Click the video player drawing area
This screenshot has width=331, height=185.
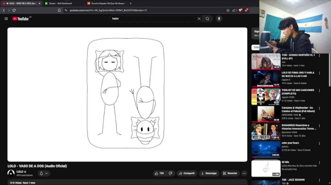pyautogui.click(x=127, y=95)
